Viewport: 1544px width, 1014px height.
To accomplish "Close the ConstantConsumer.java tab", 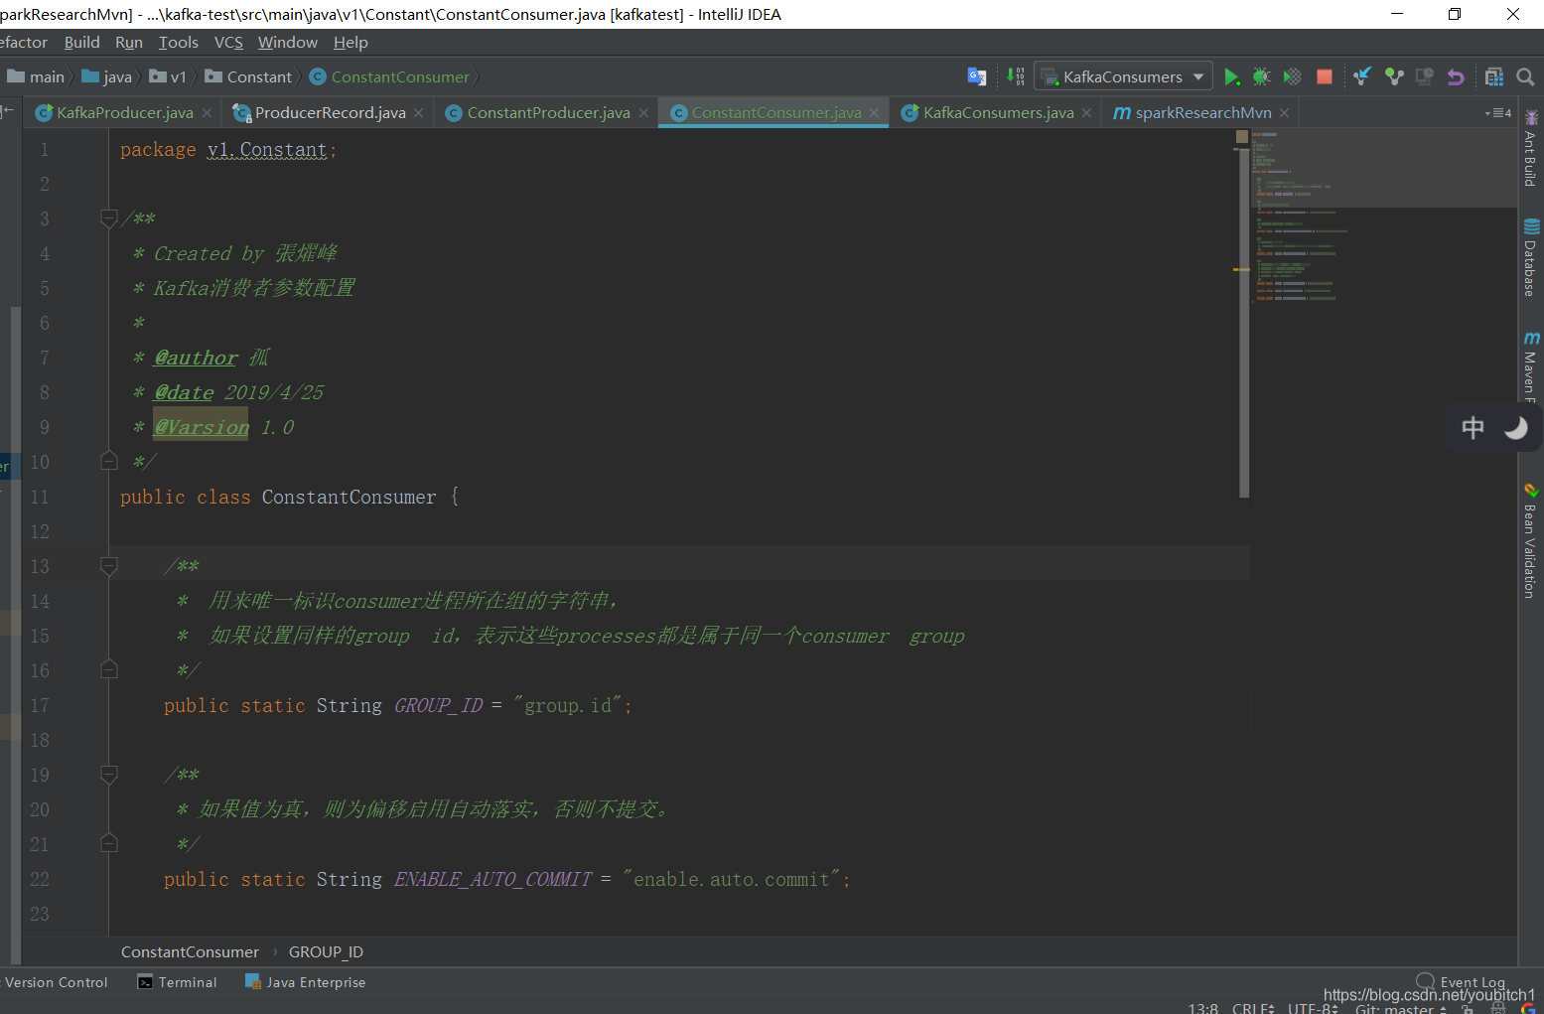I will (x=874, y=113).
